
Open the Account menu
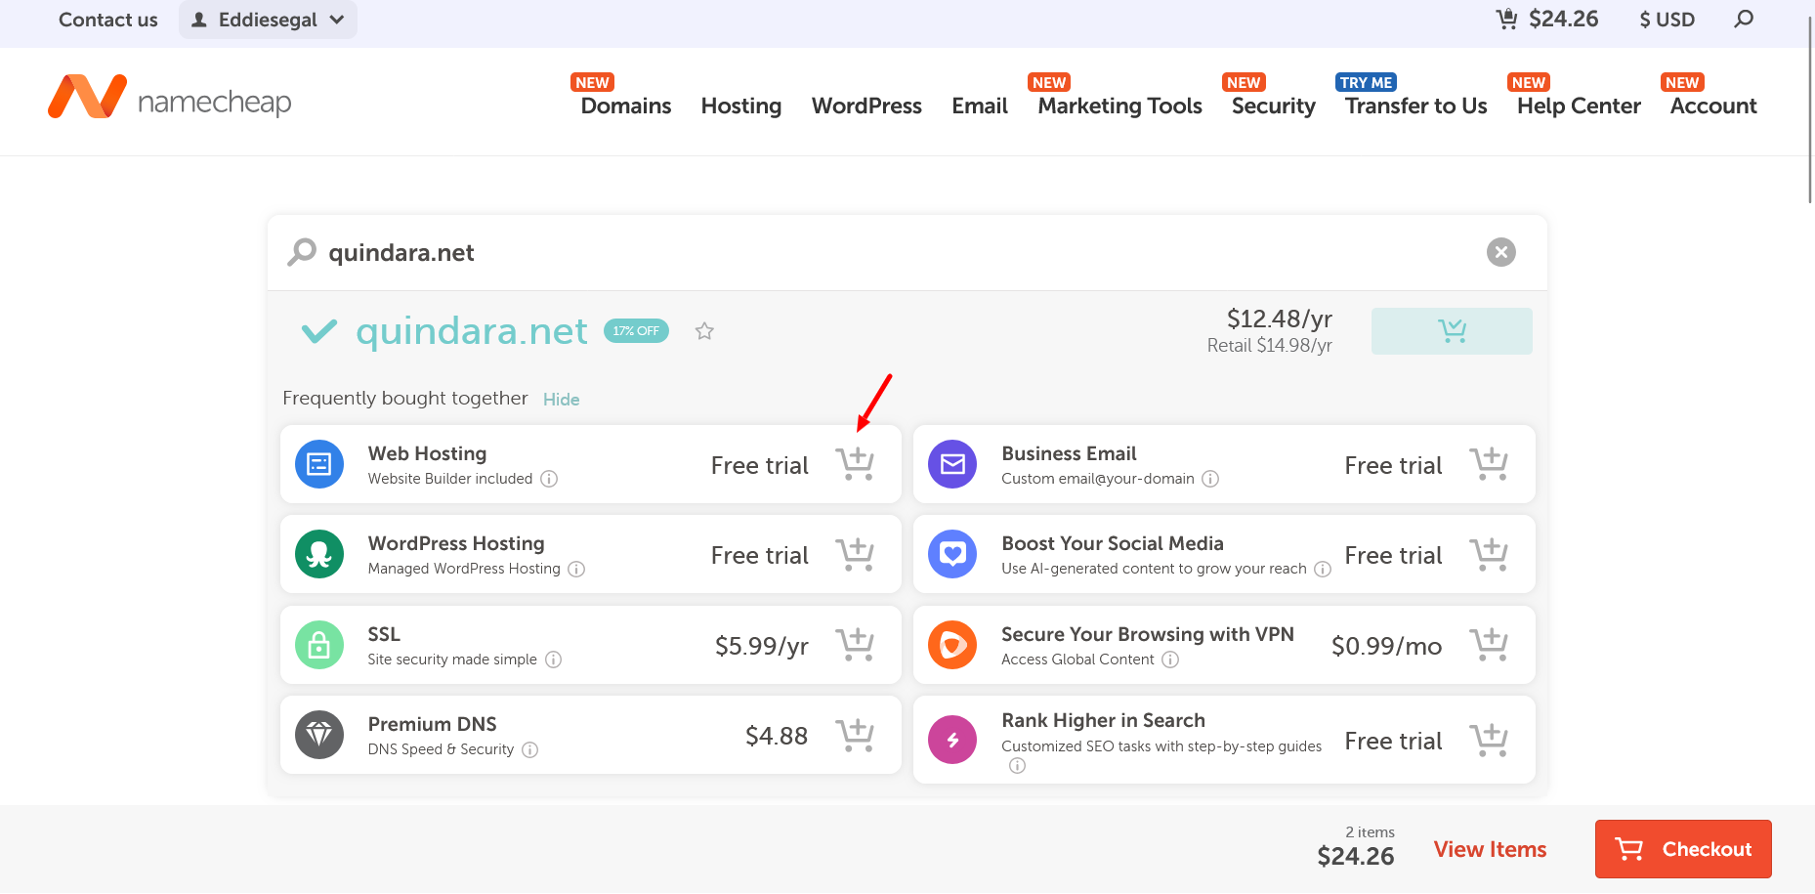[x=1713, y=106]
